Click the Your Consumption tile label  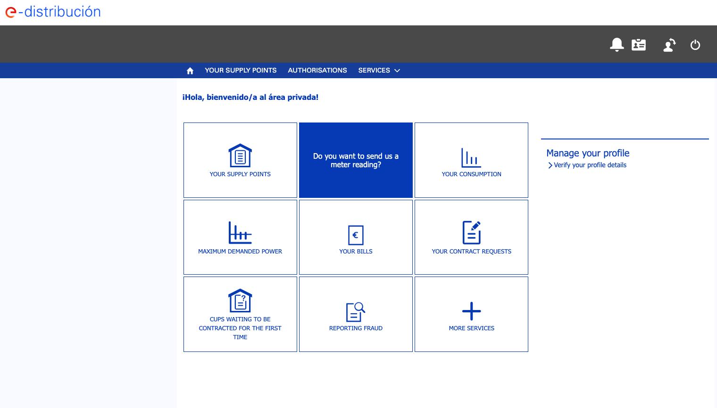(x=471, y=174)
